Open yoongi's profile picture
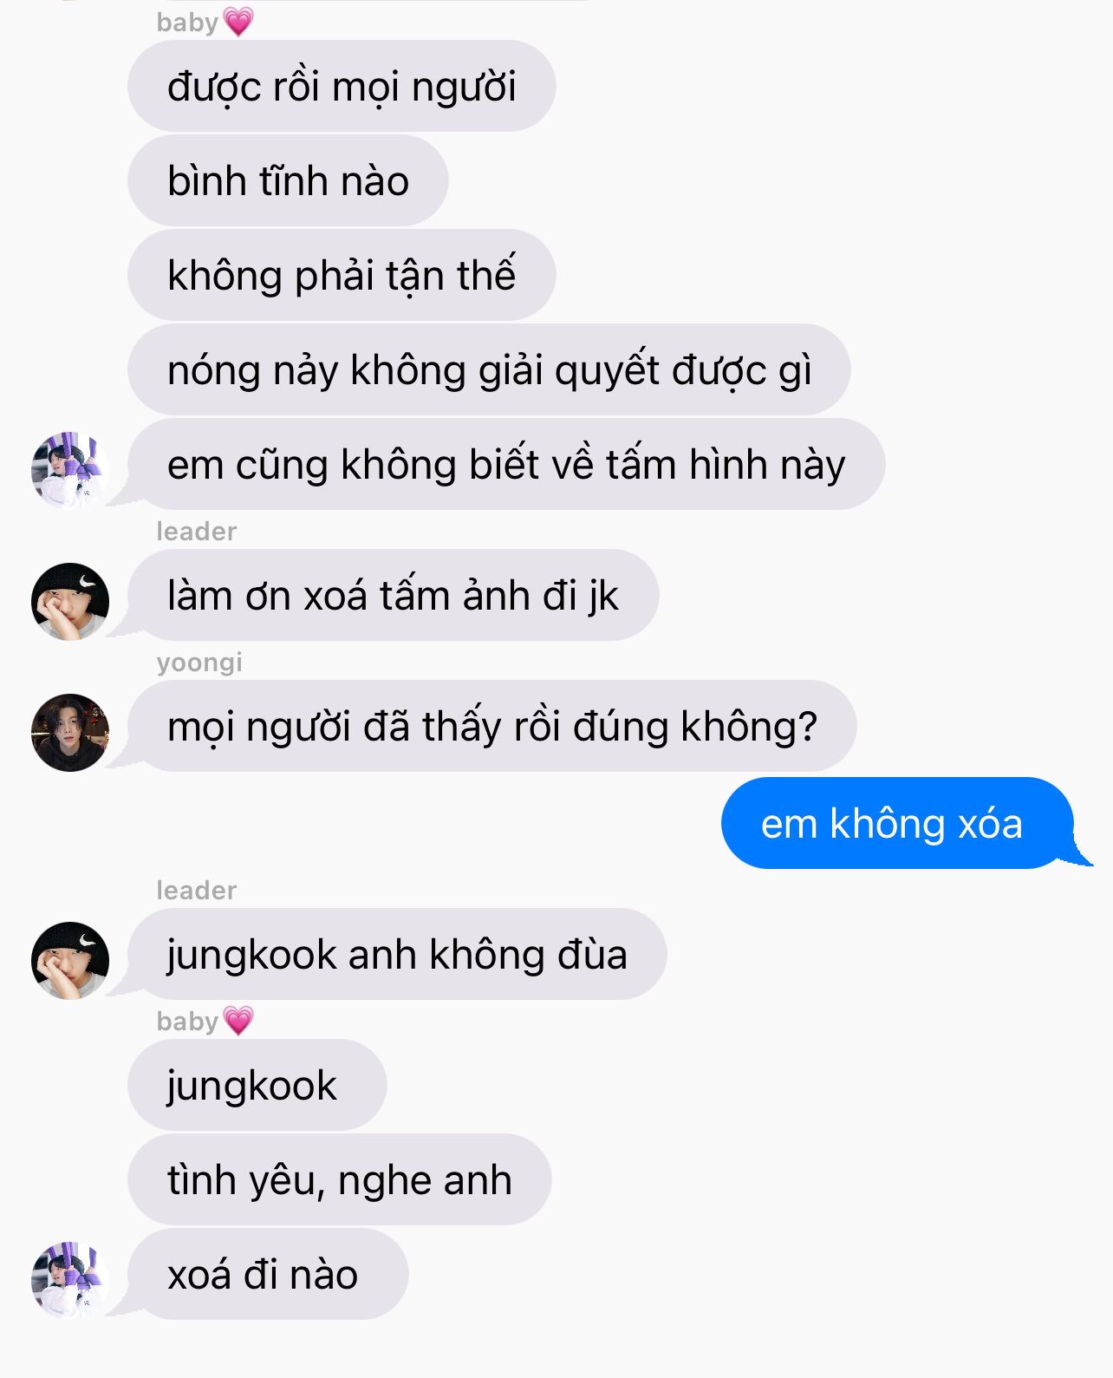1113x1378 pixels. pyautogui.click(x=70, y=732)
